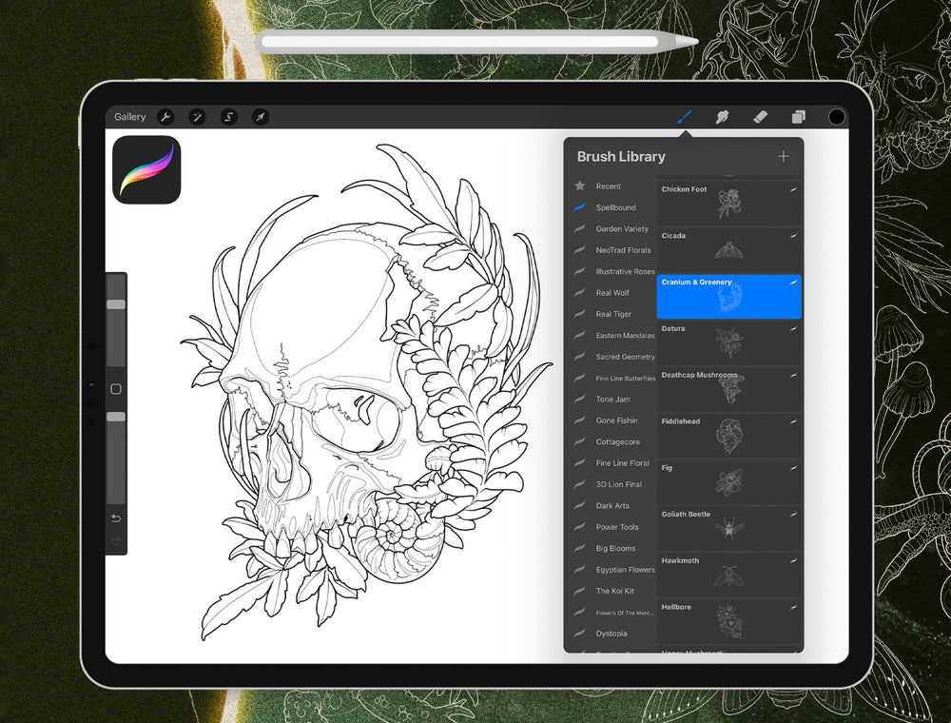
Task: Add a new brush with plus button
Action: click(x=783, y=156)
